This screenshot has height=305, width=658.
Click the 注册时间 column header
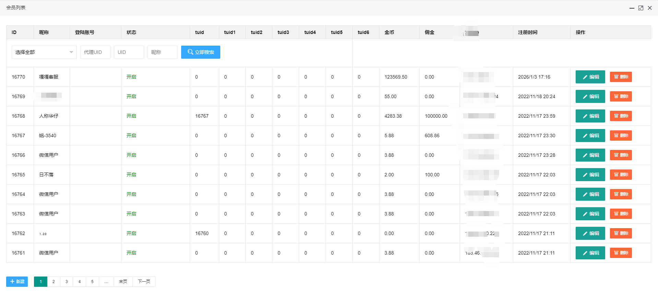point(528,32)
